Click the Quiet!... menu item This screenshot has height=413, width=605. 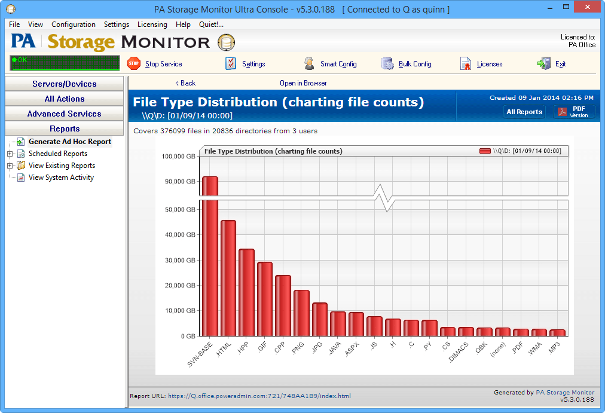point(211,25)
